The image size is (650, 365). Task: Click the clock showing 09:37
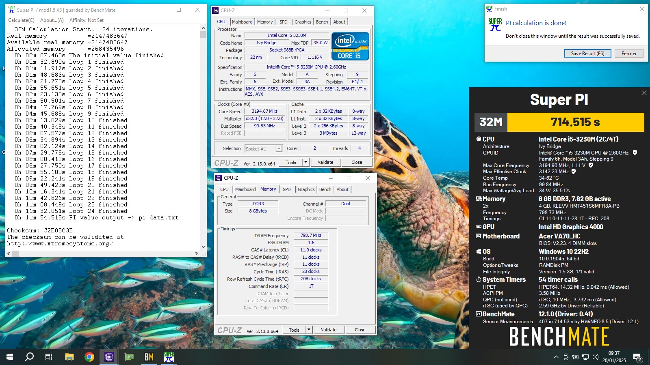[614, 353]
